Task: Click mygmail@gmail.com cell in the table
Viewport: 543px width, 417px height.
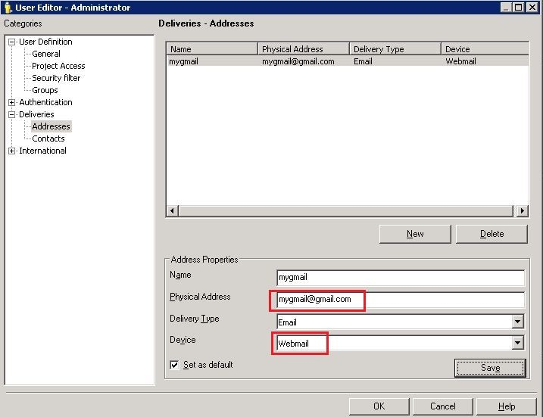Action: [298, 61]
